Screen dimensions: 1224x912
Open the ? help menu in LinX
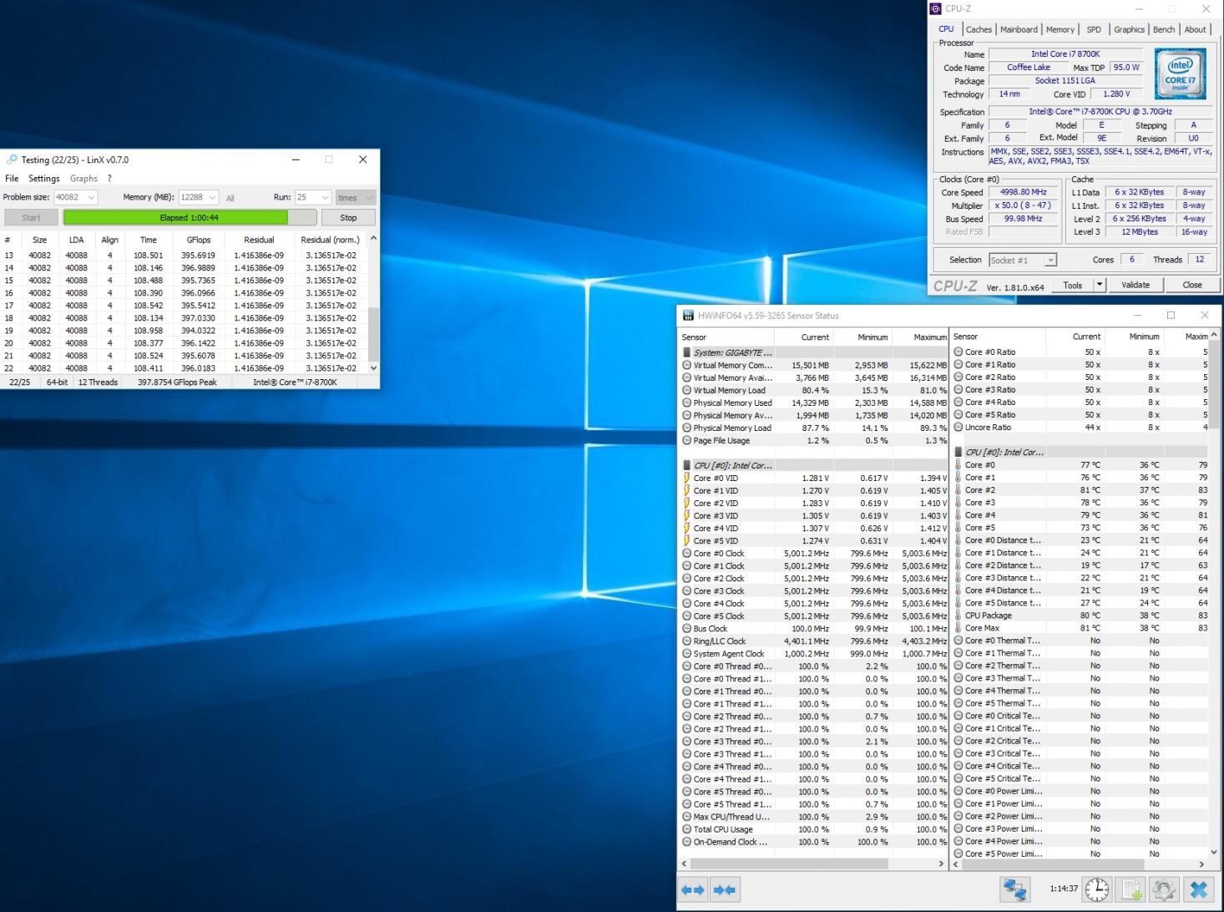tap(109, 179)
